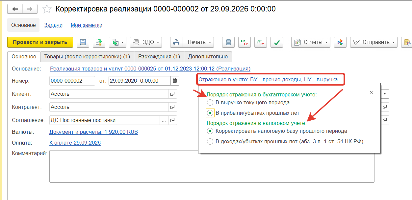This screenshot has width=412, height=200.
Task: Expand the create-based-on dropdown
Action: click(x=118, y=42)
